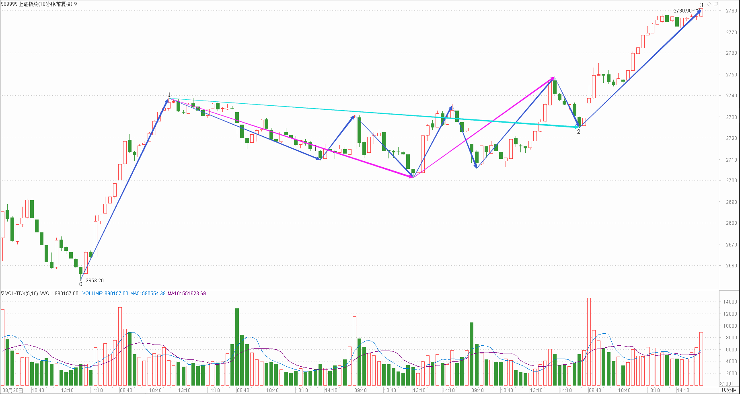Viewport: 740px width, 394px height.
Task: Click wave marker labeled 0 at chart low
Action: [81, 284]
